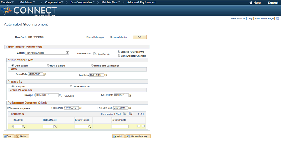Expand Maintain Plans breadcrumb menu
Screen dimensions: 281x158
pos(111,2)
